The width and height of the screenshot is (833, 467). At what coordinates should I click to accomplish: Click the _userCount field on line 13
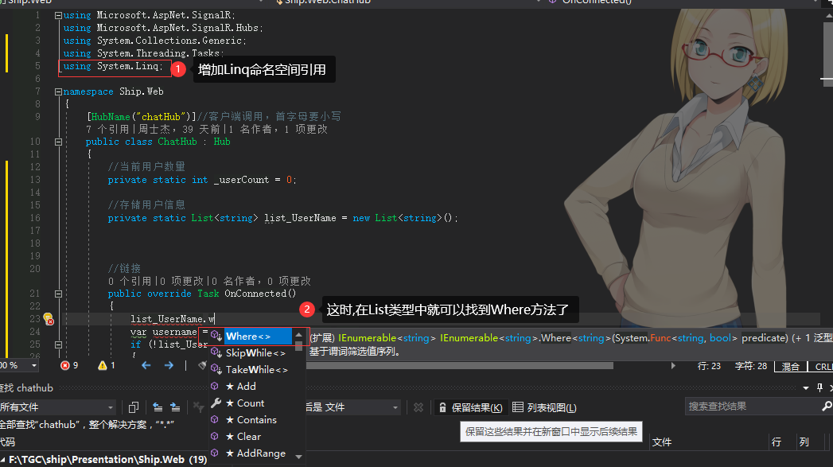point(241,180)
